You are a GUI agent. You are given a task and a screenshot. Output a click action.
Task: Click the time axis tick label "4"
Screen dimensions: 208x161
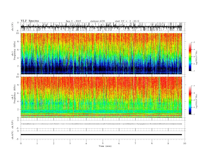tap(86, 143)
